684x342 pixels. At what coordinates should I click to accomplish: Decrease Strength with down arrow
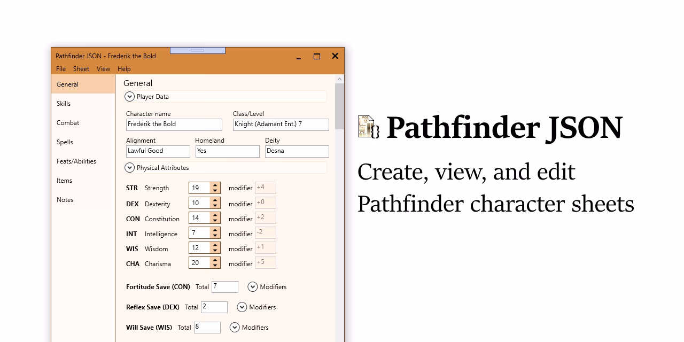[215, 191]
